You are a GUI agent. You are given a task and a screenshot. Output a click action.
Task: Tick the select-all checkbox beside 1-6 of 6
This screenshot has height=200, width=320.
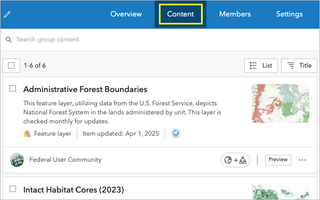click(x=11, y=65)
